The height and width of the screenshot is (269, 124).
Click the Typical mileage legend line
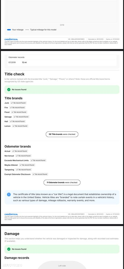pyautogui.click(x=27, y=30)
